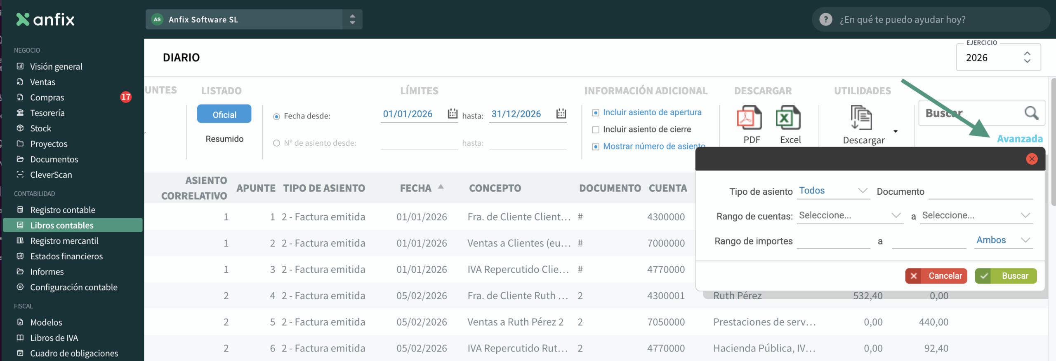Select Nº de asiento desde radio option
Image resolution: width=1056 pixels, height=361 pixels.
(276, 143)
